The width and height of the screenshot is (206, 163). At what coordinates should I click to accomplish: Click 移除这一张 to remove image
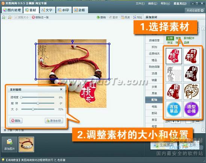click(40, 17)
